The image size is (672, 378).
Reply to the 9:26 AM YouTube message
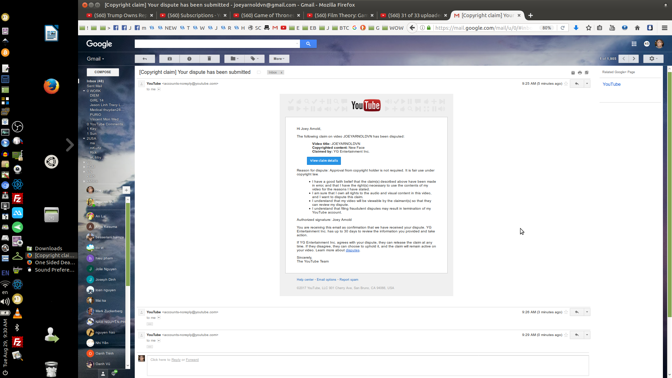(x=577, y=312)
